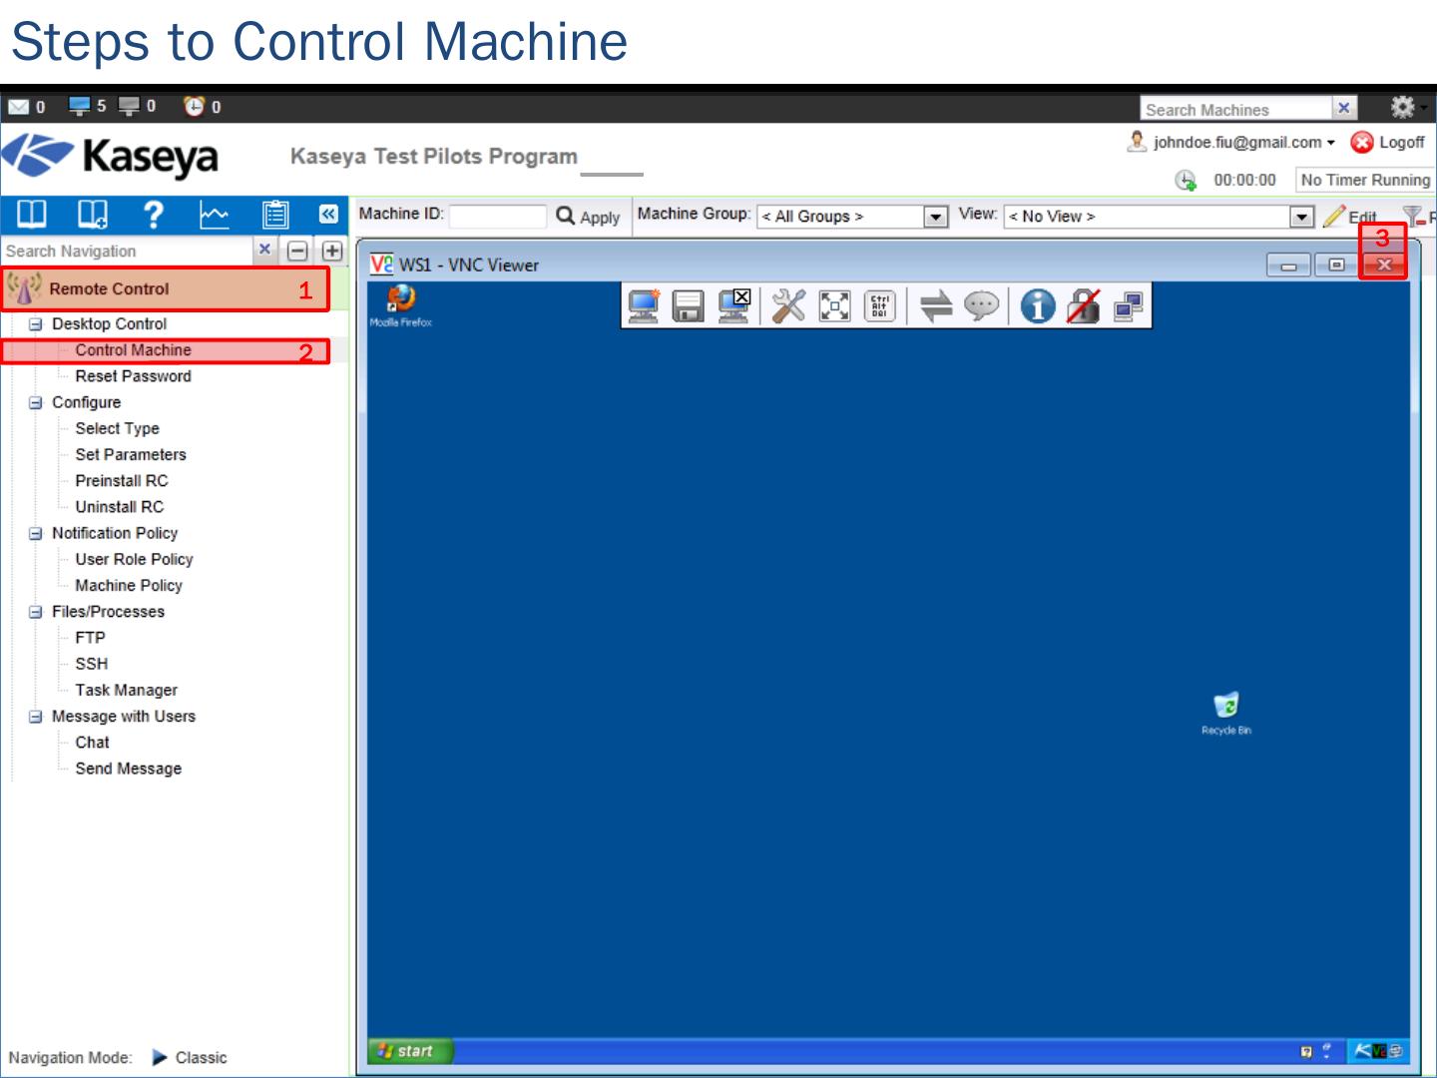Open User Role Policy item
Image resolution: width=1437 pixels, height=1078 pixels.
tap(134, 559)
